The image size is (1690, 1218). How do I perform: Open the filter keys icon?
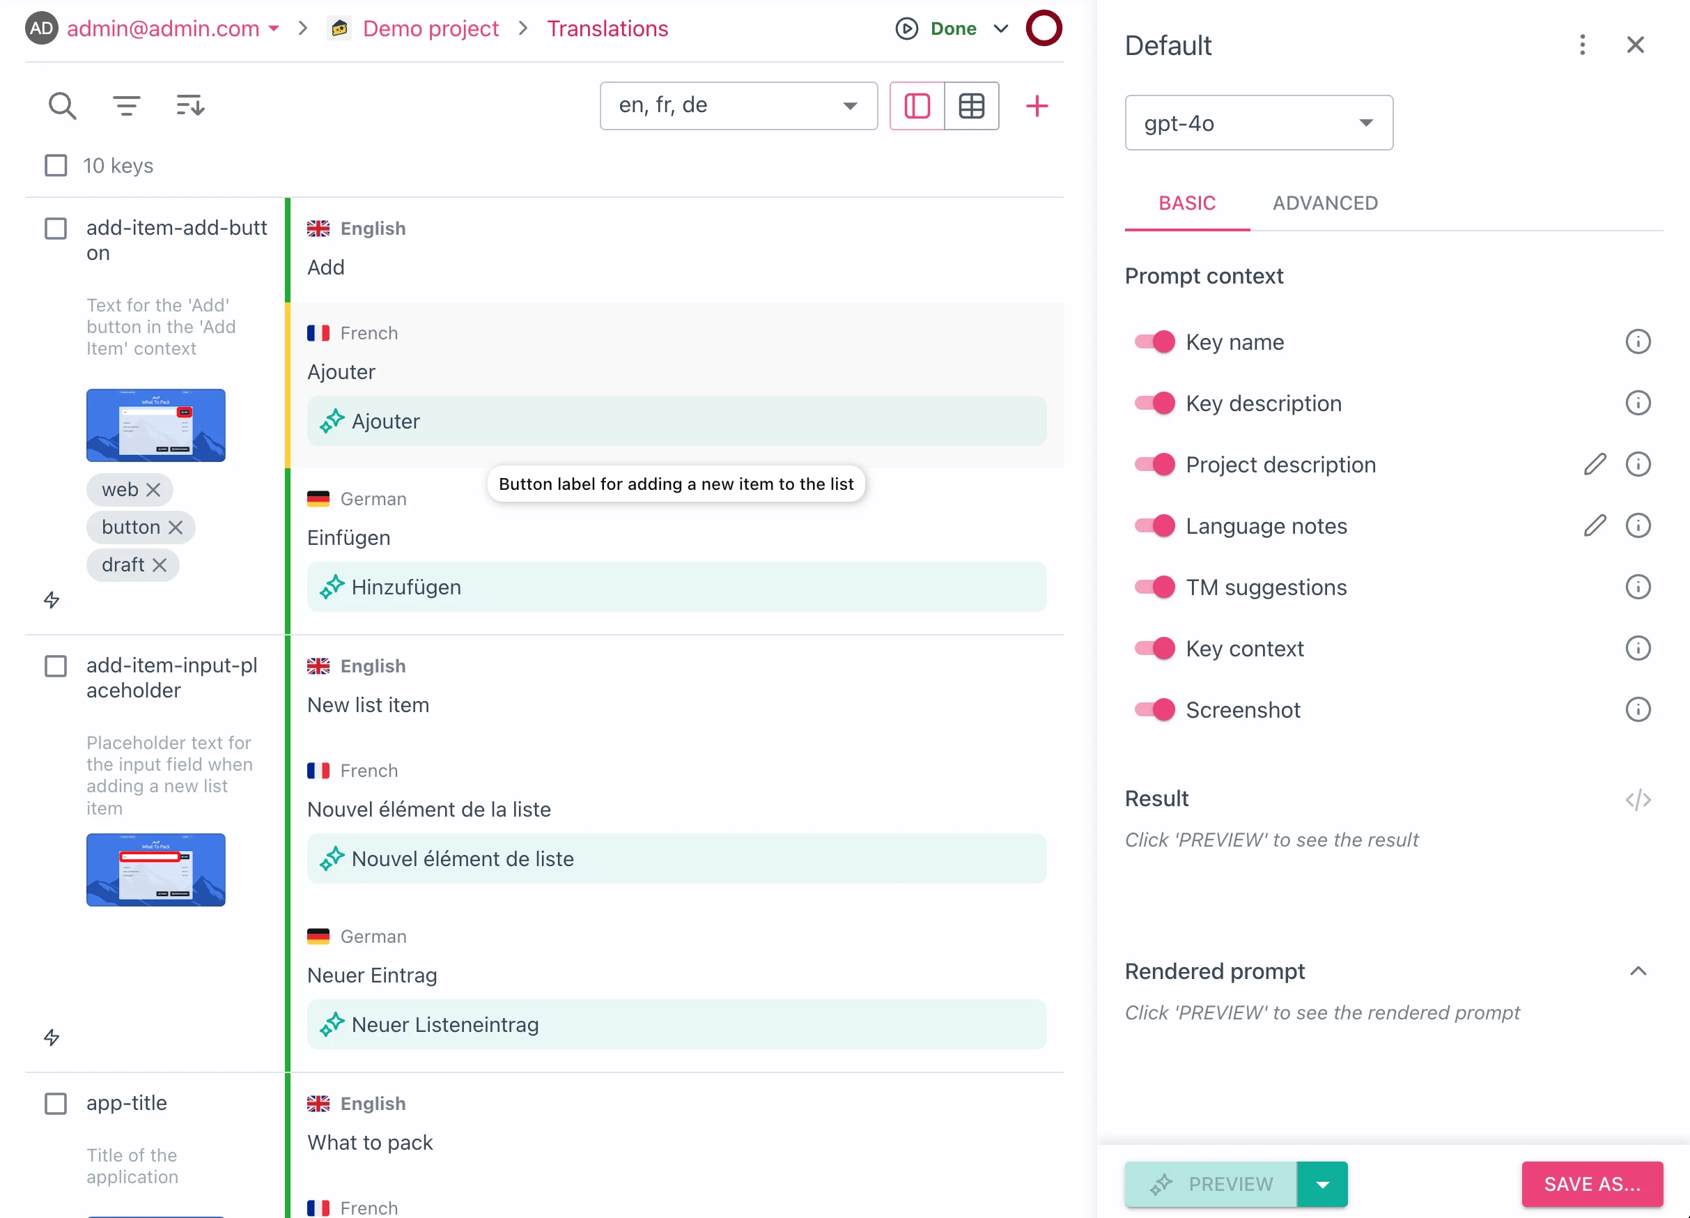pyautogui.click(x=126, y=106)
